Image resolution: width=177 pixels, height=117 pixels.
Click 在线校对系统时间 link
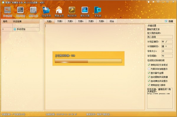(156, 60)
